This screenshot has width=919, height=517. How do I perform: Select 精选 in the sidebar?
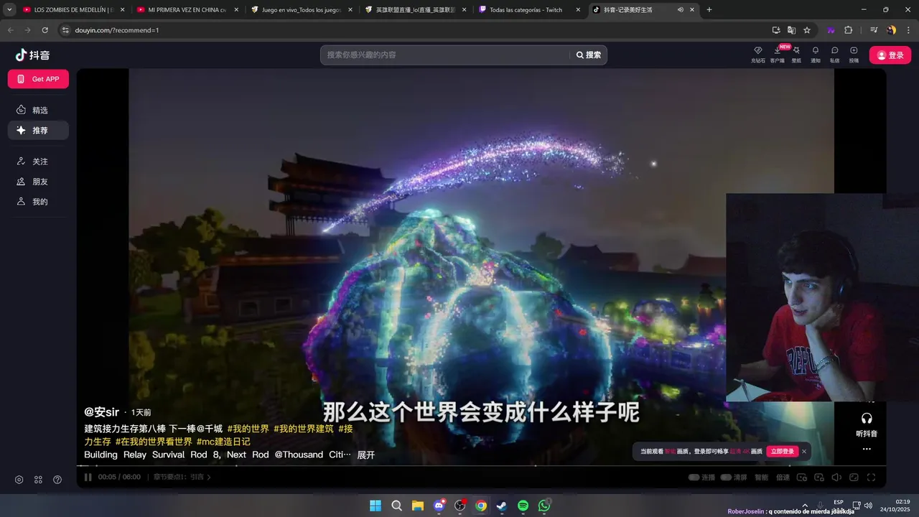pyautogui.click(x=38, y=110)
